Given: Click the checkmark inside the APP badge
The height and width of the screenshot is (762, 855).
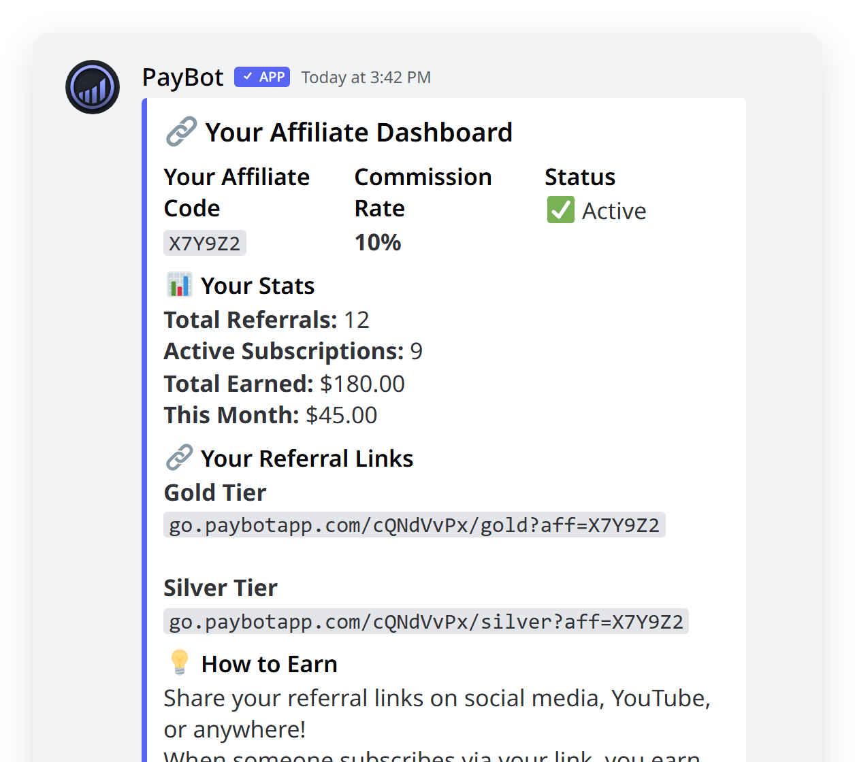Looking at the screenshot, I should 248,77.
